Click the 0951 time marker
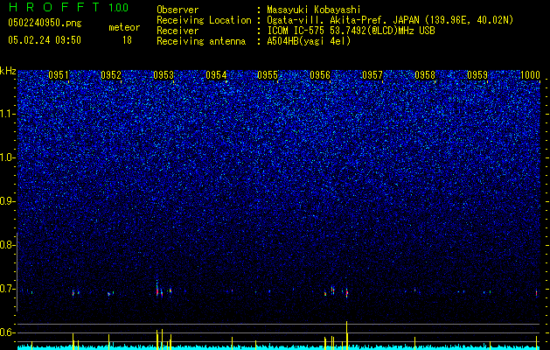 (x=59, y=75)
